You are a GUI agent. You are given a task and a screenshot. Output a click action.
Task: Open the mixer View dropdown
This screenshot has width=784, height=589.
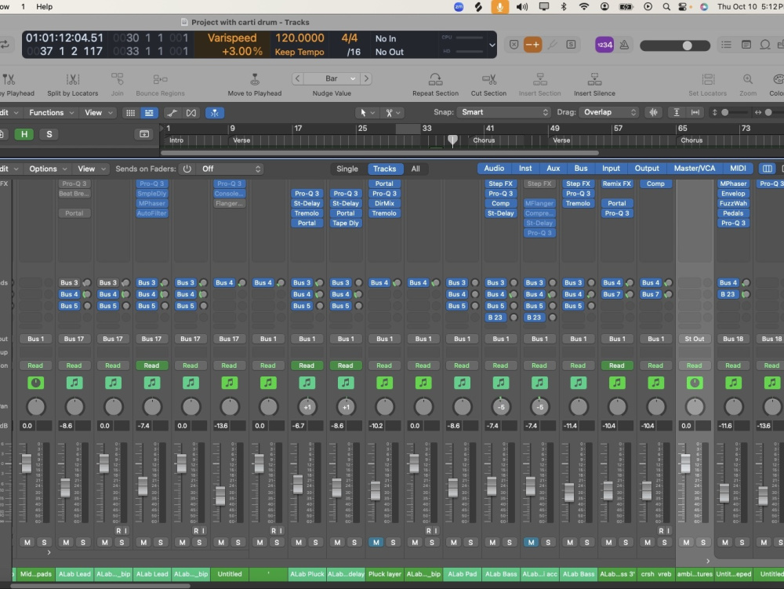tap(92, 169)
